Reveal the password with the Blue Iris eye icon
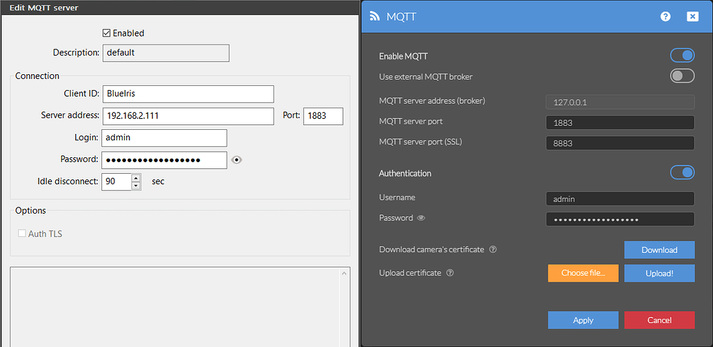Screen dimensions: 713x347 [x=236, y=159]
